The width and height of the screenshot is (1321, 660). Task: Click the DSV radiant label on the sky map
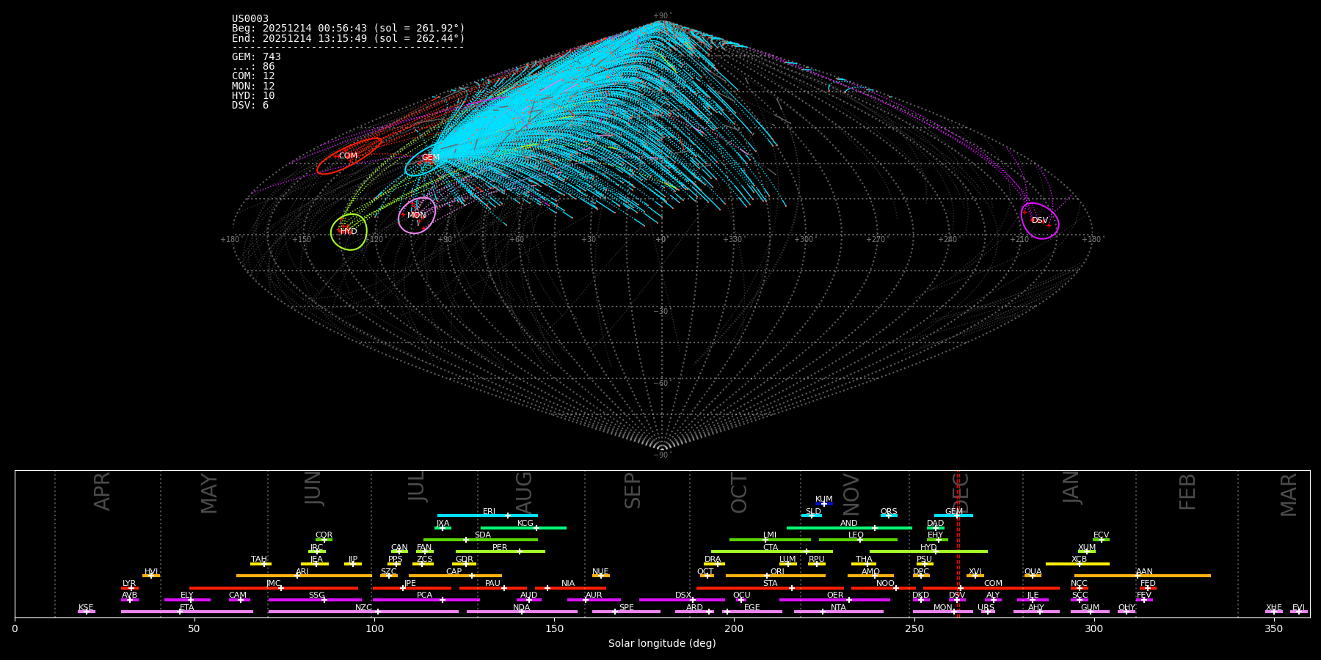pyautogui.click(x=1040, y=221)
